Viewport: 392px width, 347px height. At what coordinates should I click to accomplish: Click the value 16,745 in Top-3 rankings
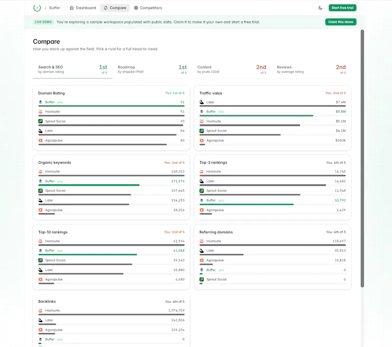[340, 172]
